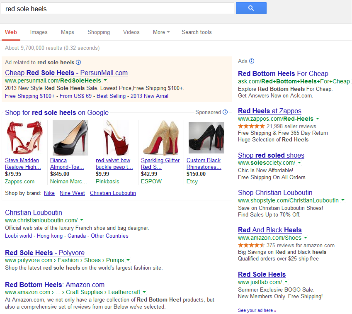Click Custom Black Rhinestones heels thumbnail
This screenshot has height=314, width=352.
tap(206, 137)
